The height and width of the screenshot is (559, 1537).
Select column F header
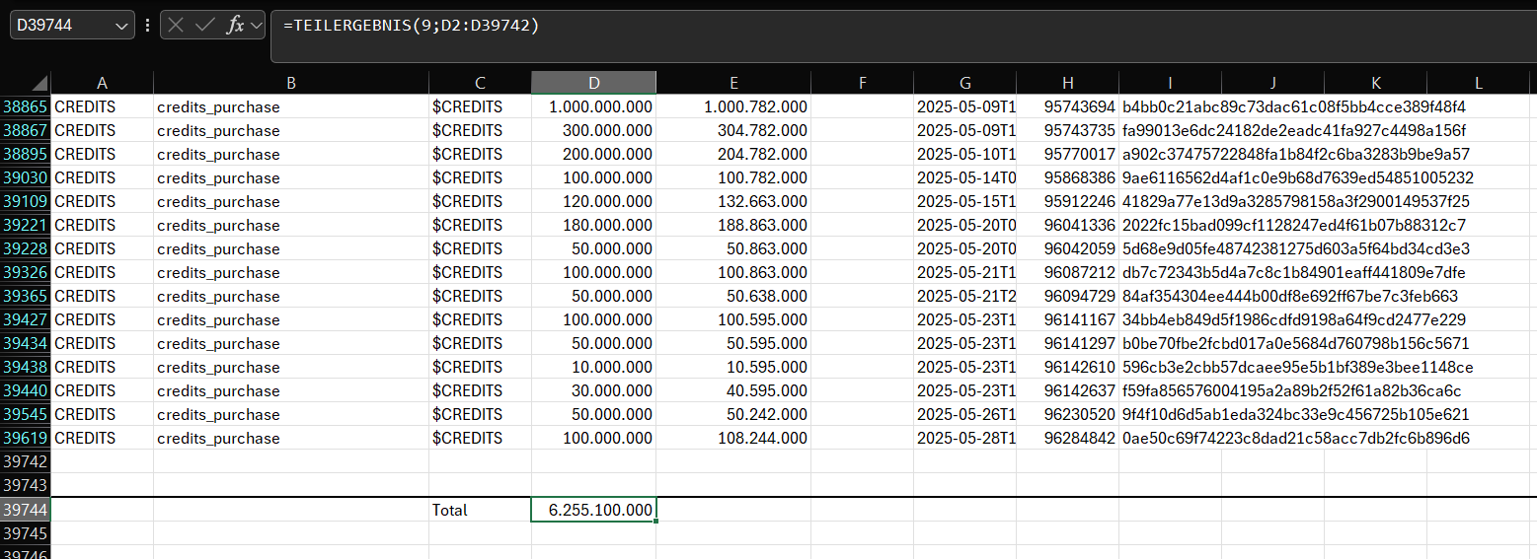pos(862,83)
